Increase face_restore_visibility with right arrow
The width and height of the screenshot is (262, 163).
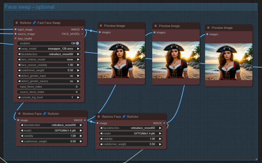point(78,65)
